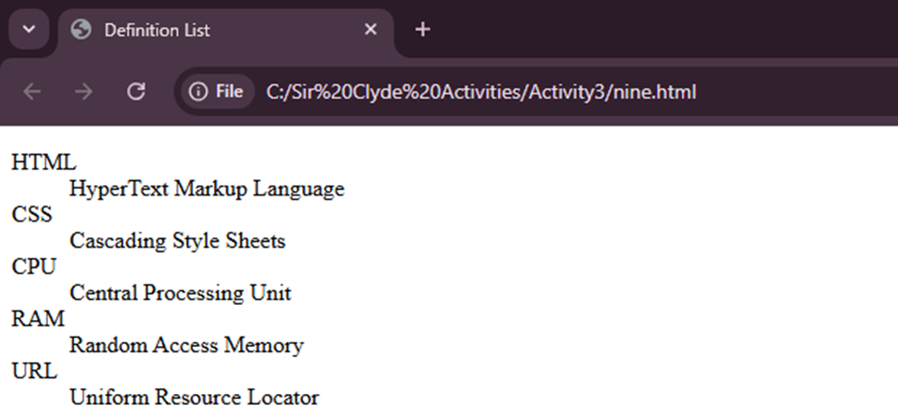
Task: Select the Definition List tab
Action: click(x=185, y=30)
